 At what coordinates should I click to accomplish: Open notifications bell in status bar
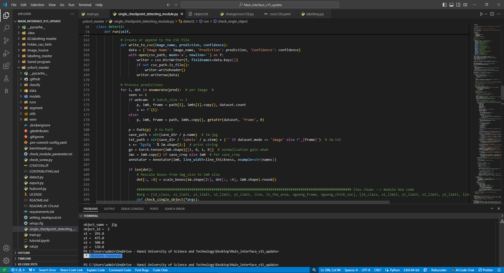pos(499,270)
